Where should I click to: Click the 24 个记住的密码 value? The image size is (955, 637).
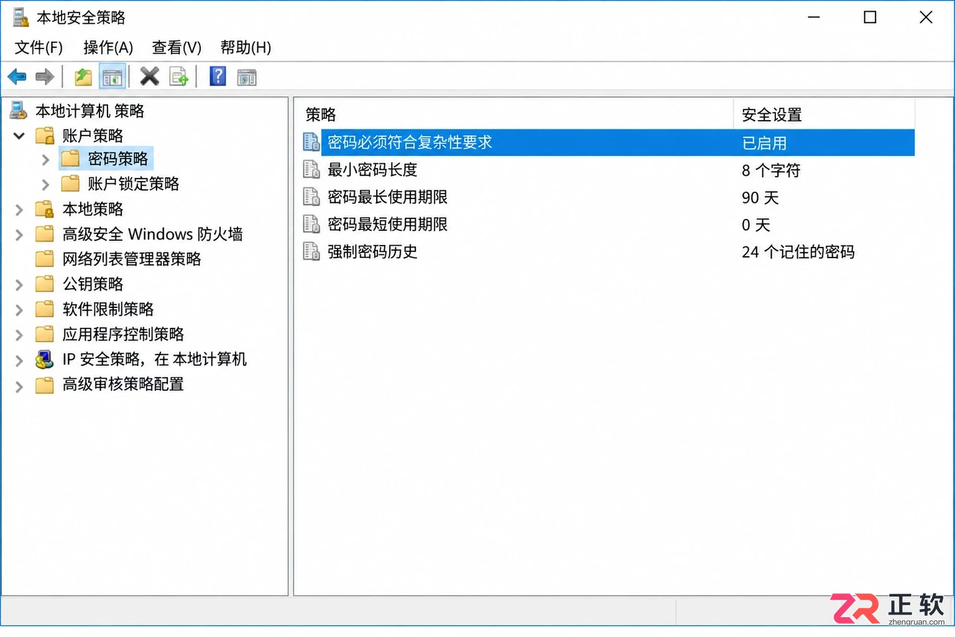click(798, 251)
